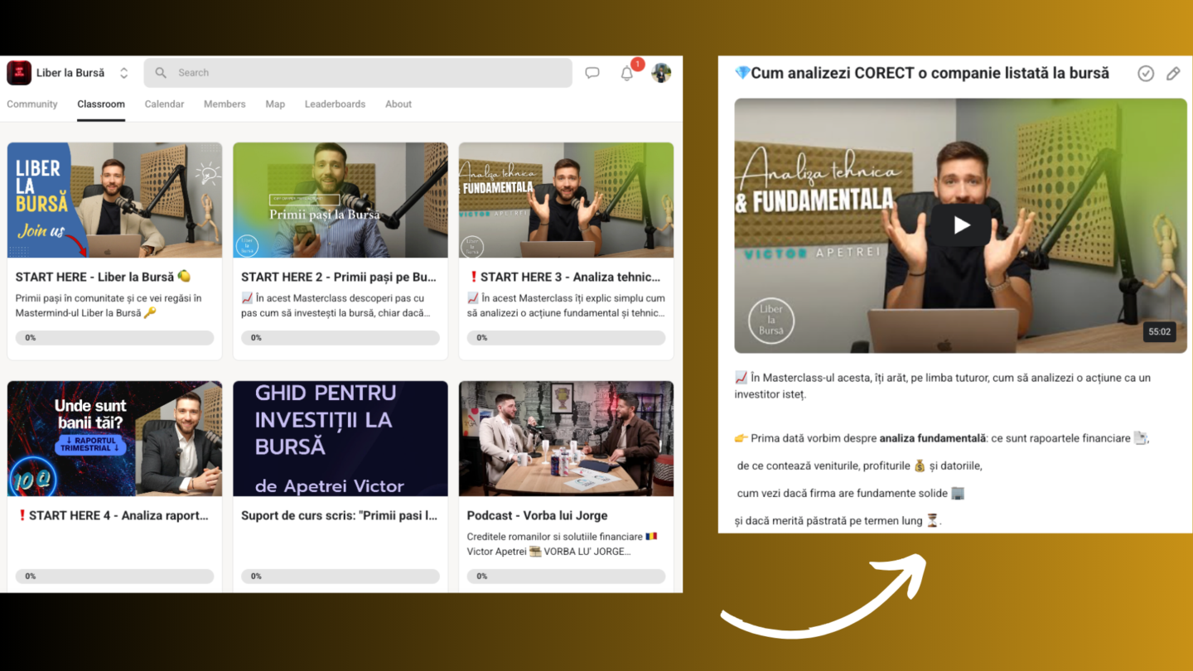
Task: Click the lesson title 'Cum analizezi CORECT o companie'
Action: [922, 73]
